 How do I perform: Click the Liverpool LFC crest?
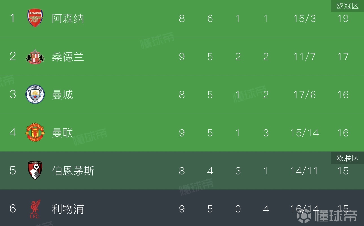(35, 209)
